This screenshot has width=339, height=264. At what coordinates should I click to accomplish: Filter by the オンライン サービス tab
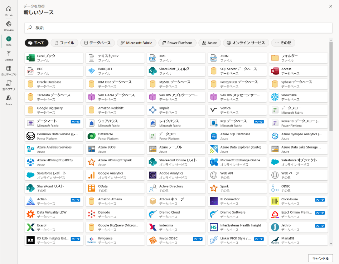point(246,43)
